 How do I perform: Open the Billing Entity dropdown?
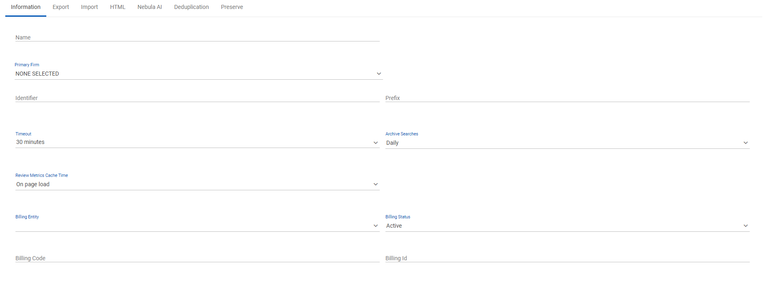(197, 226)
